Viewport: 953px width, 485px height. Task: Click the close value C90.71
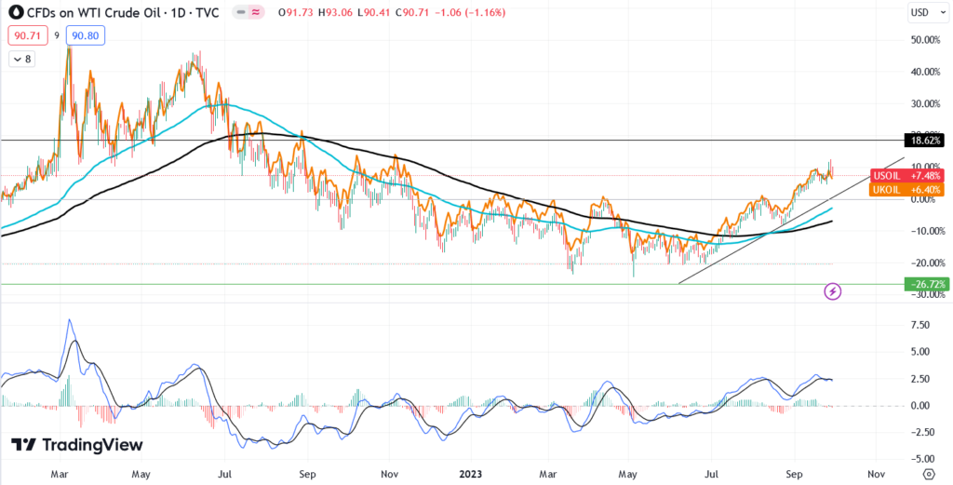[x=414, y=12]
